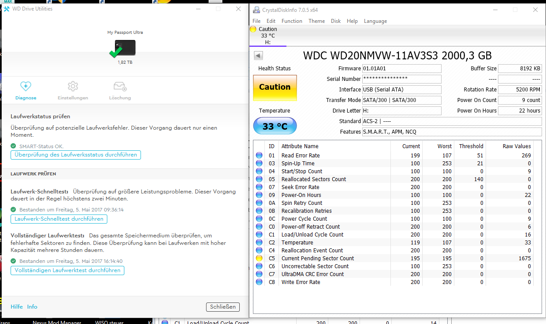Click the Standard field ACS-2
Viewport: 546px width, 324px height.
(x=452, y=121)
